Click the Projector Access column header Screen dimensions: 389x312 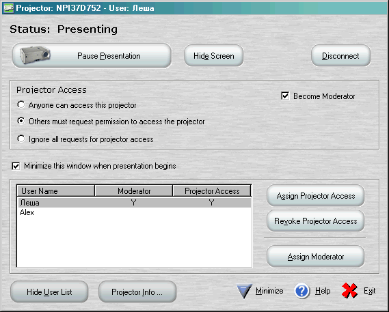(212, 190)
